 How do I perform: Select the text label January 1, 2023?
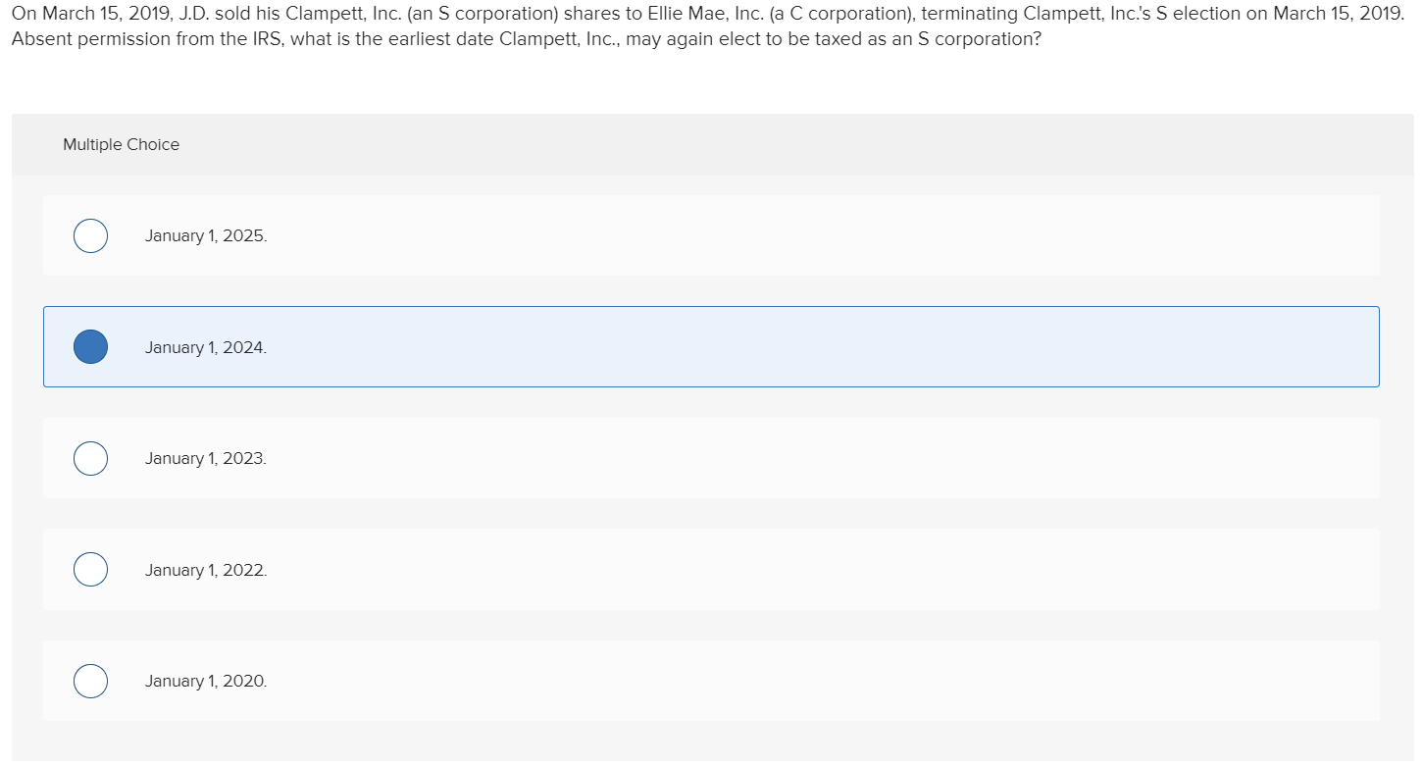coord(206,458)
